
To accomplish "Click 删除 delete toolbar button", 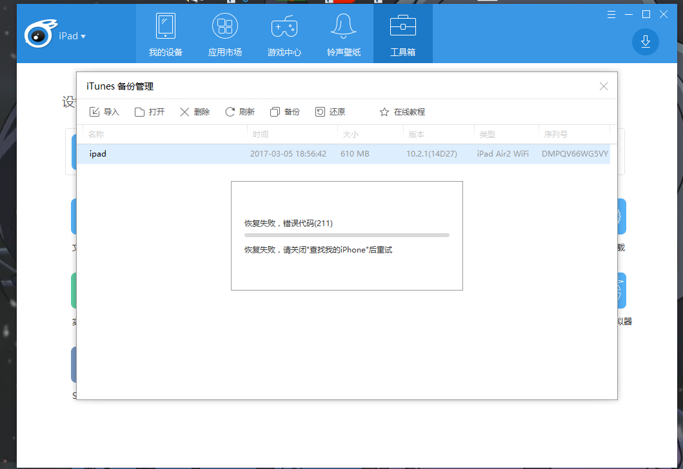I will coord(195,112).
